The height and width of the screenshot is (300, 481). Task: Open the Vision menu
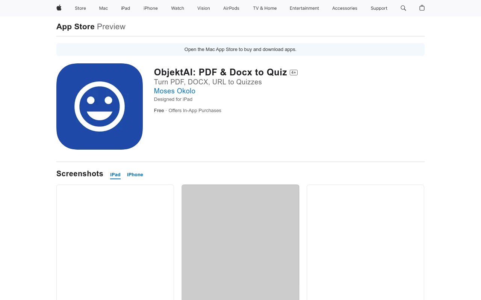point(204,8)
